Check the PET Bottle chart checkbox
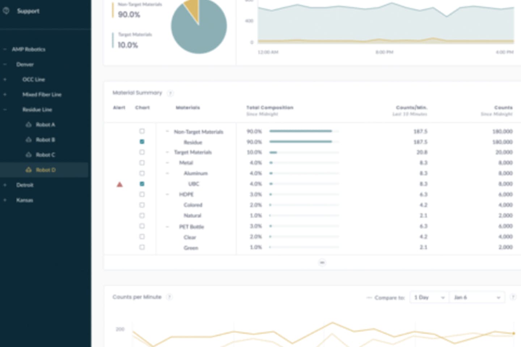 142,226
